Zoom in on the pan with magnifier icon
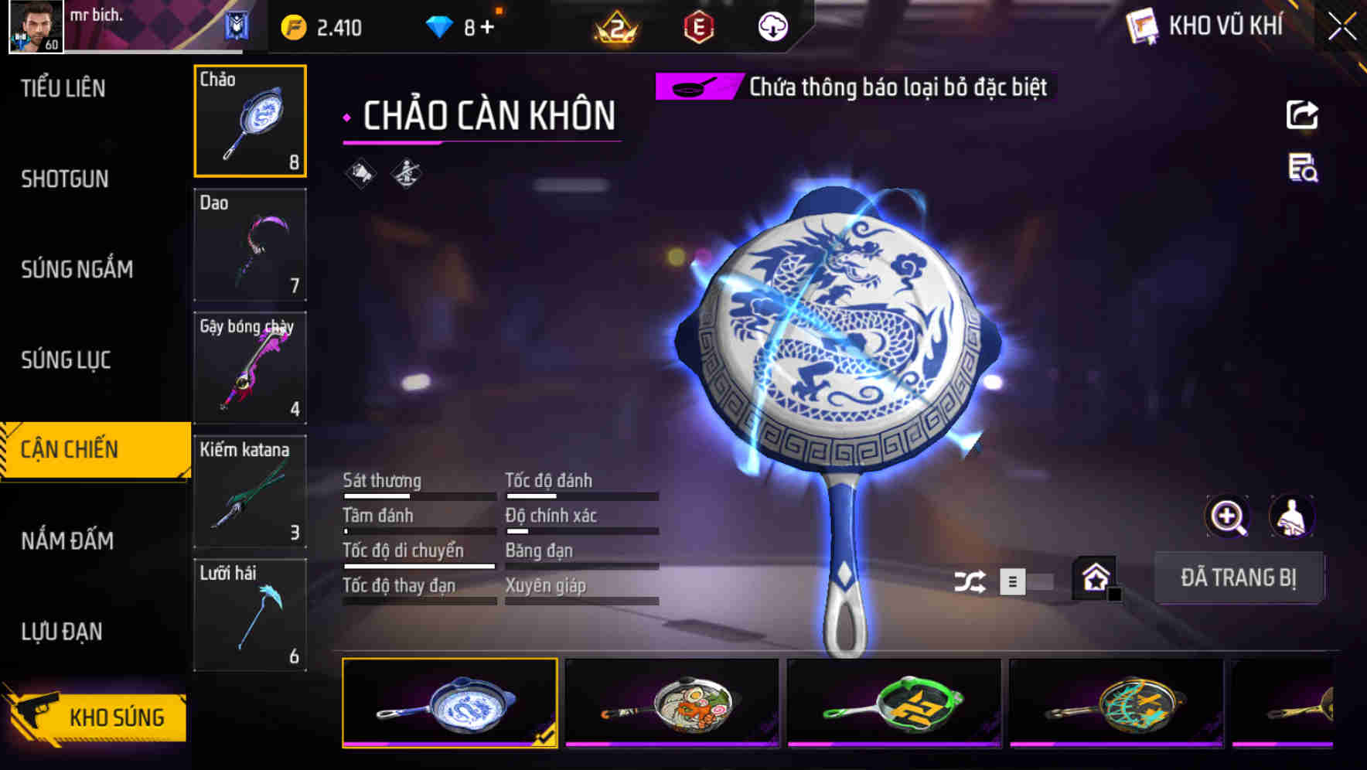The height and width of the screenshot is (770, 1367). tap(1228, 516)
